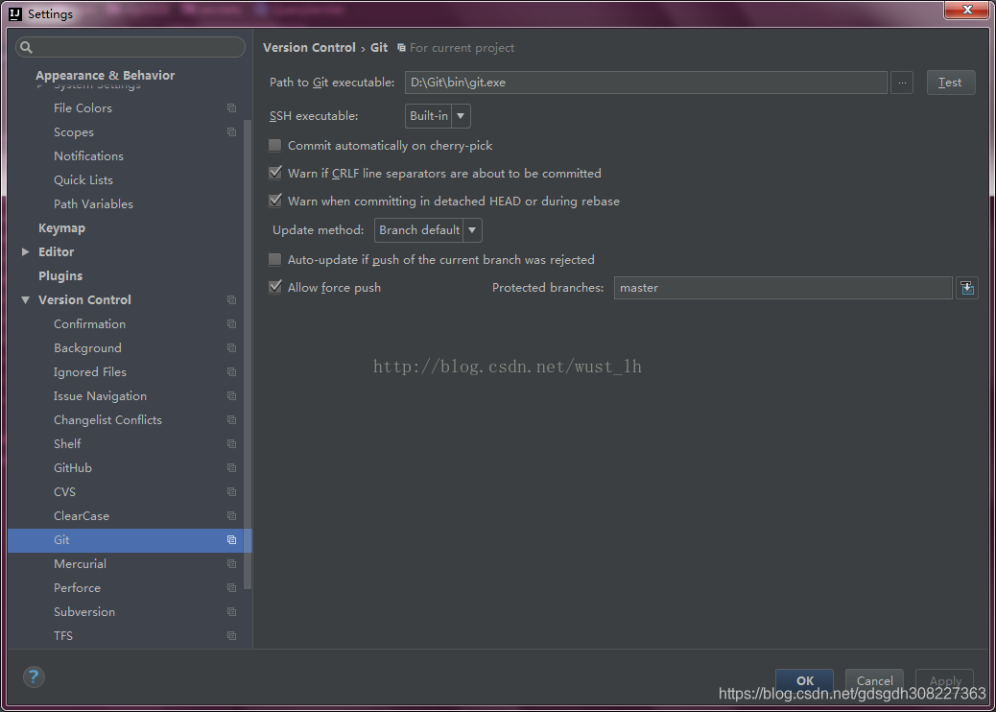996x712 pixels.
Task: Click the Apply button
Action: click(x=944, y=680)
